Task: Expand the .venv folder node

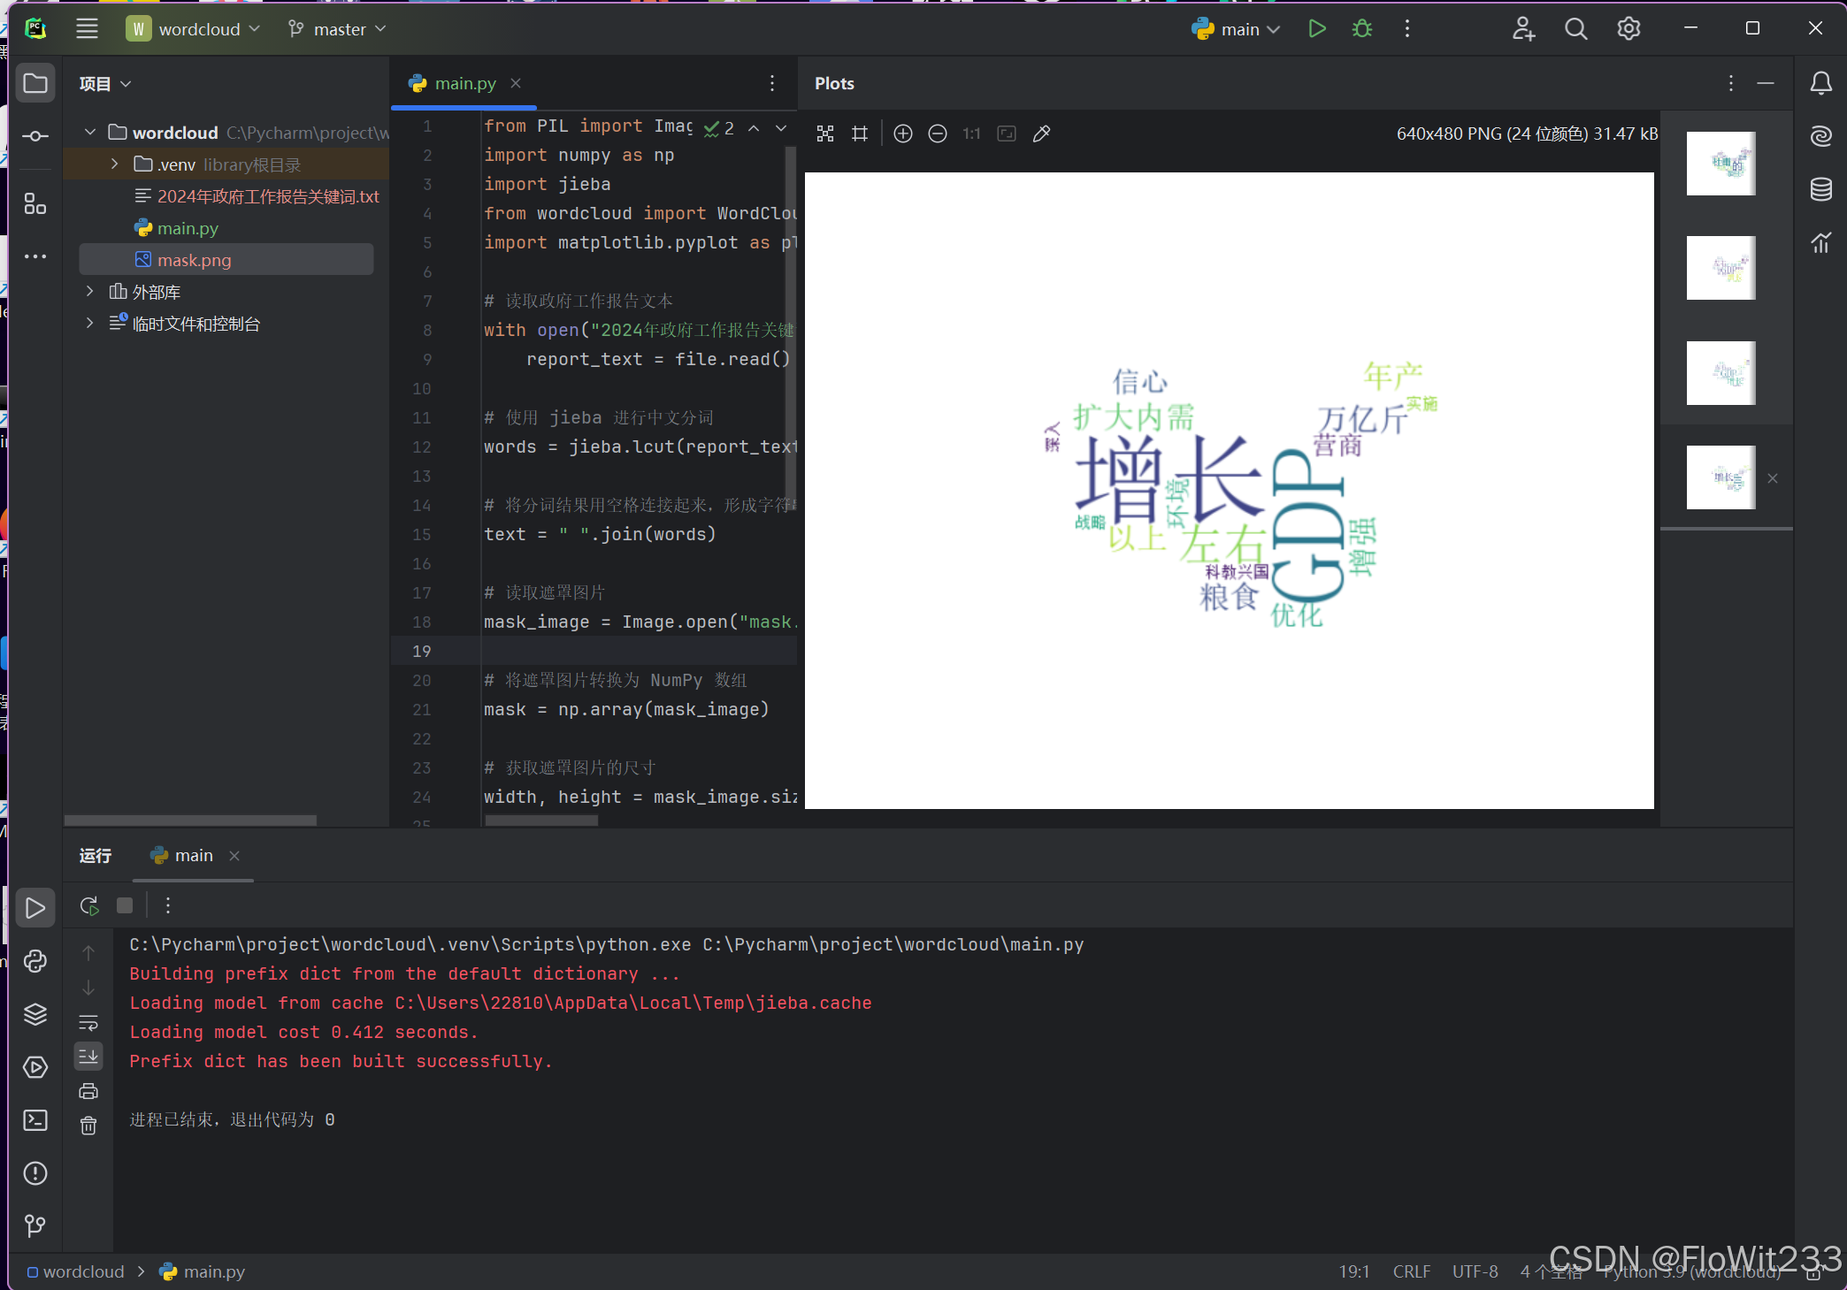Action: (114, 164)
